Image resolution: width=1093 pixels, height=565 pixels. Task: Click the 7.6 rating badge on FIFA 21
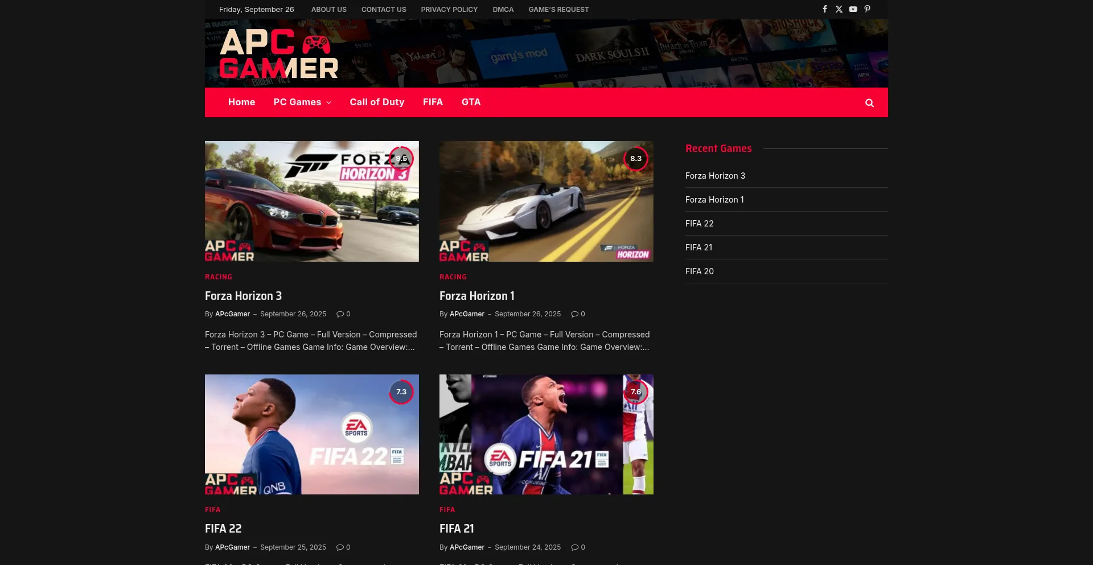point(636,392)
